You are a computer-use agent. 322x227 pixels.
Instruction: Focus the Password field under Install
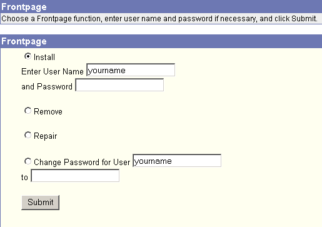pyautogui.click(x=119, y=85)
